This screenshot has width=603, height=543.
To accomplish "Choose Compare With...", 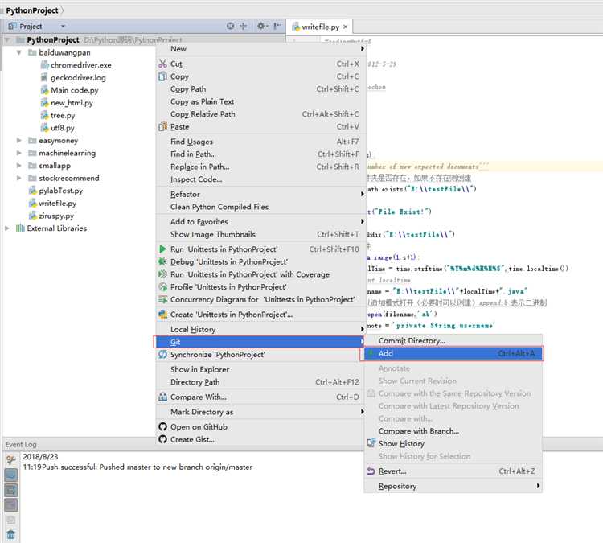I will coord(260,397).
